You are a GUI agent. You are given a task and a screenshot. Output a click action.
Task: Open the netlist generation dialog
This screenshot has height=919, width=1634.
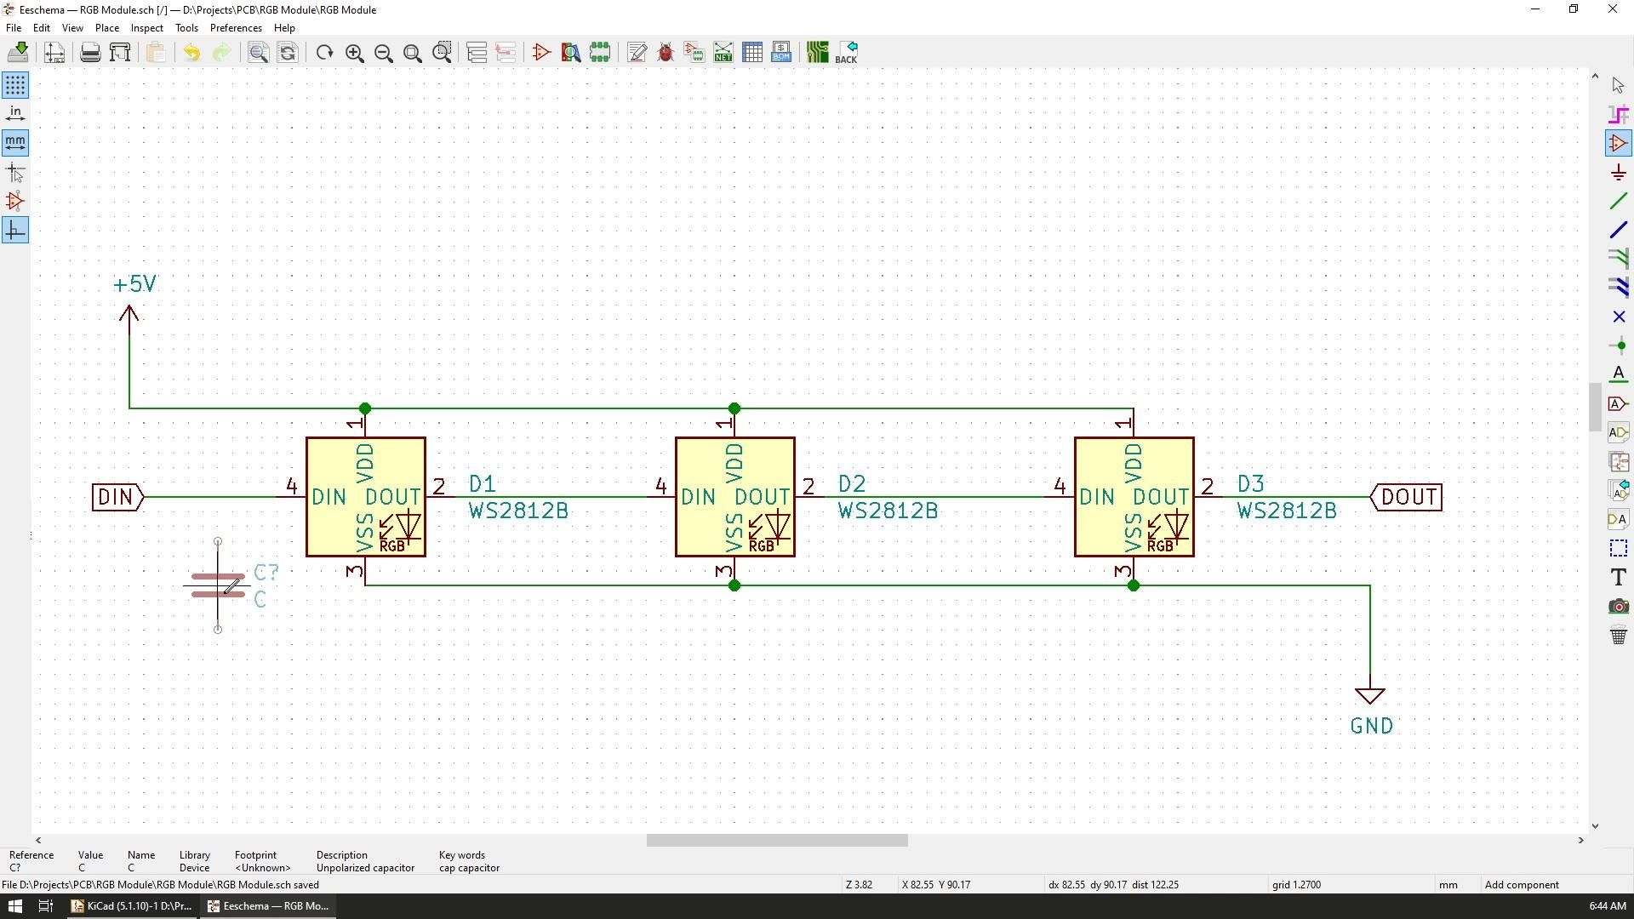coord(723,52)
